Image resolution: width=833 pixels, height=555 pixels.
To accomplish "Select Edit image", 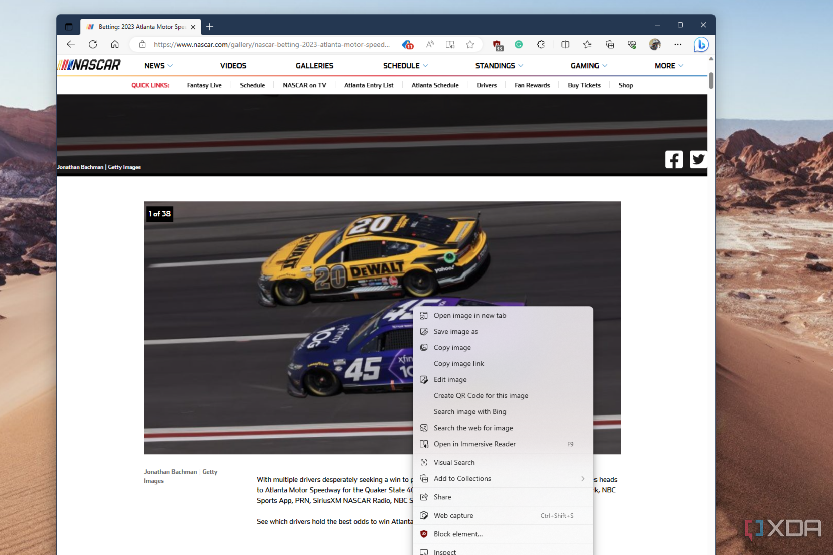I will point(503,380).
